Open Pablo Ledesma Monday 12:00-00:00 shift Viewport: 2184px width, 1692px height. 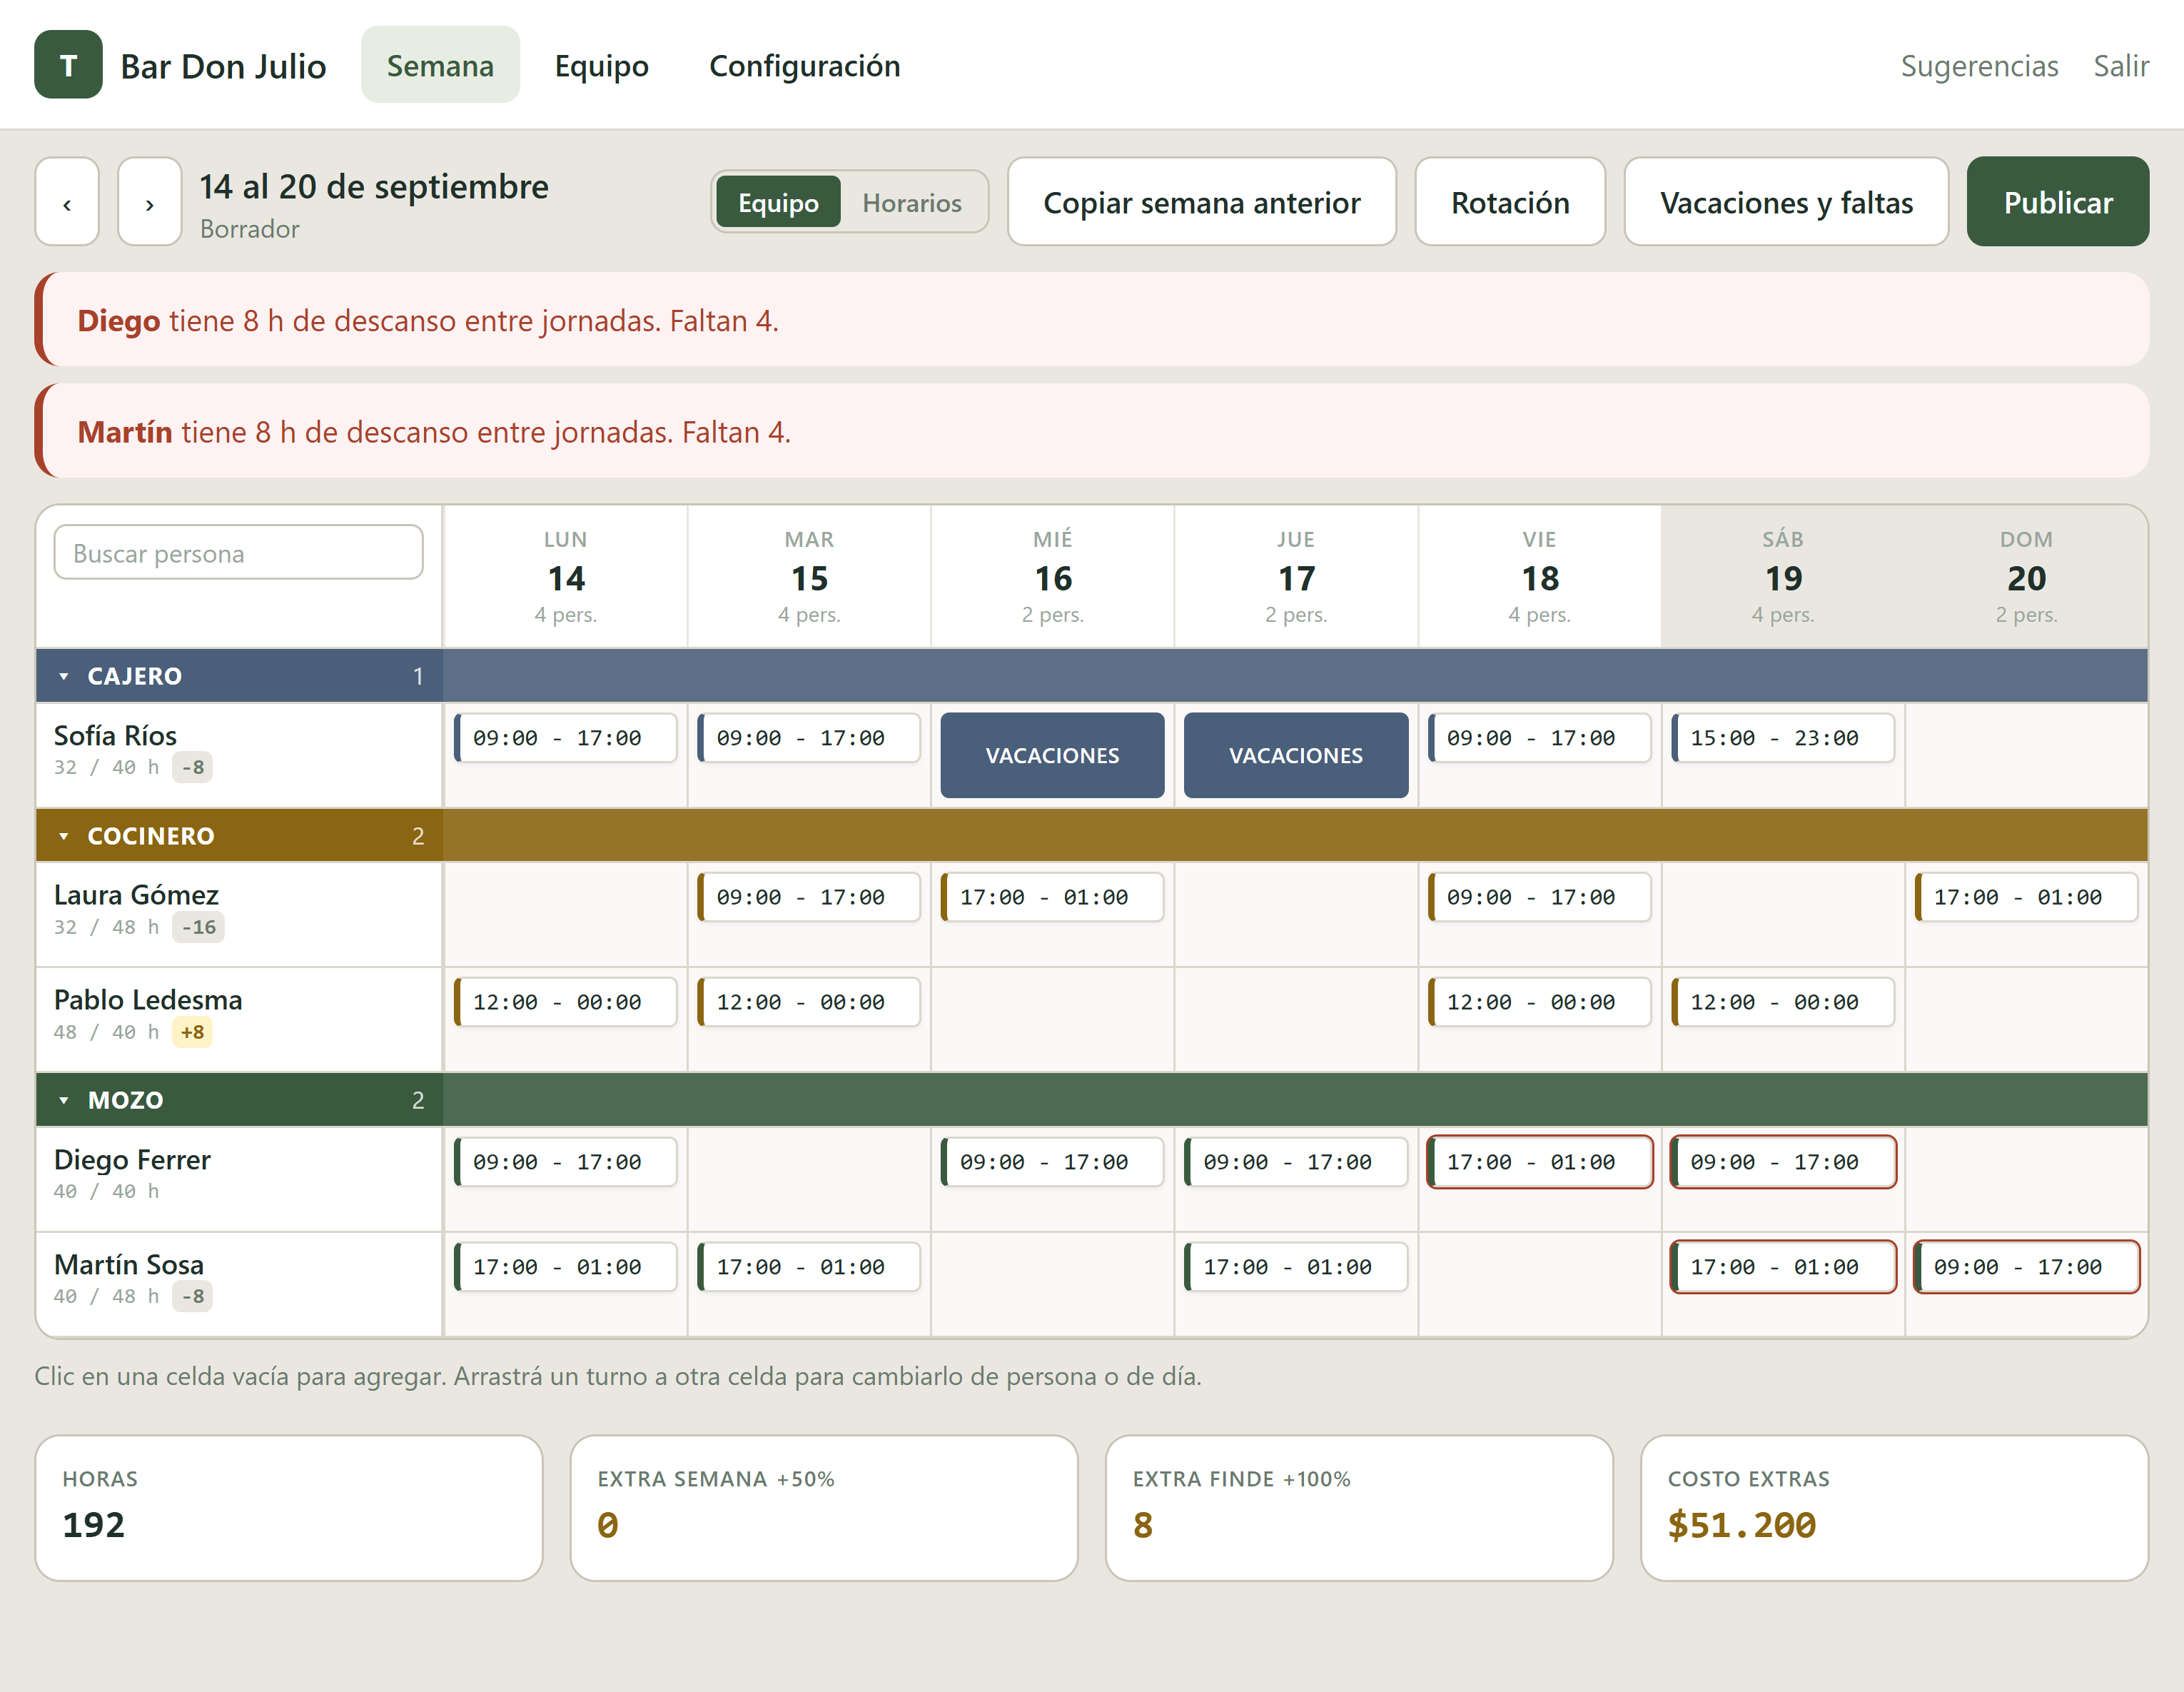[566, 1002]
